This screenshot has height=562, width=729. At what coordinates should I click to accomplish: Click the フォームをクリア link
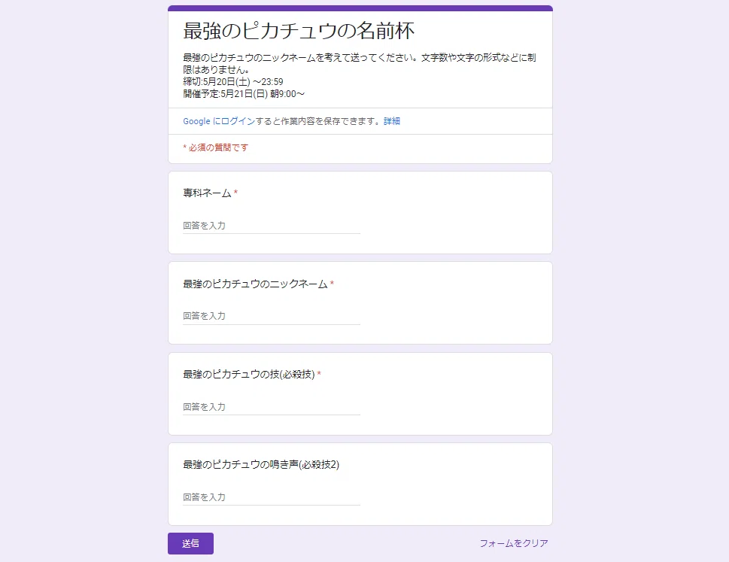[514, 543]
